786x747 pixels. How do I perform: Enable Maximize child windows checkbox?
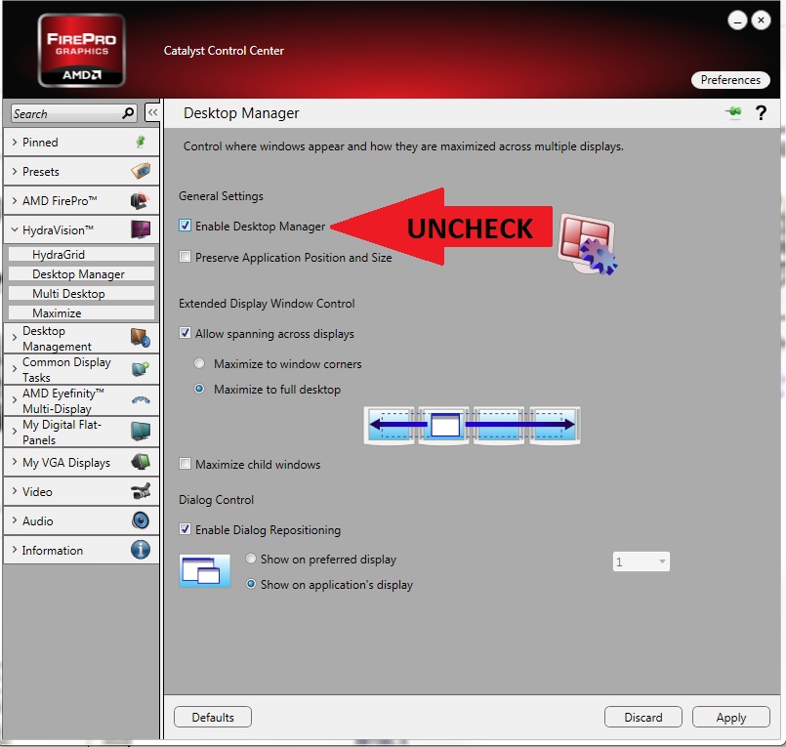point(185,464)
